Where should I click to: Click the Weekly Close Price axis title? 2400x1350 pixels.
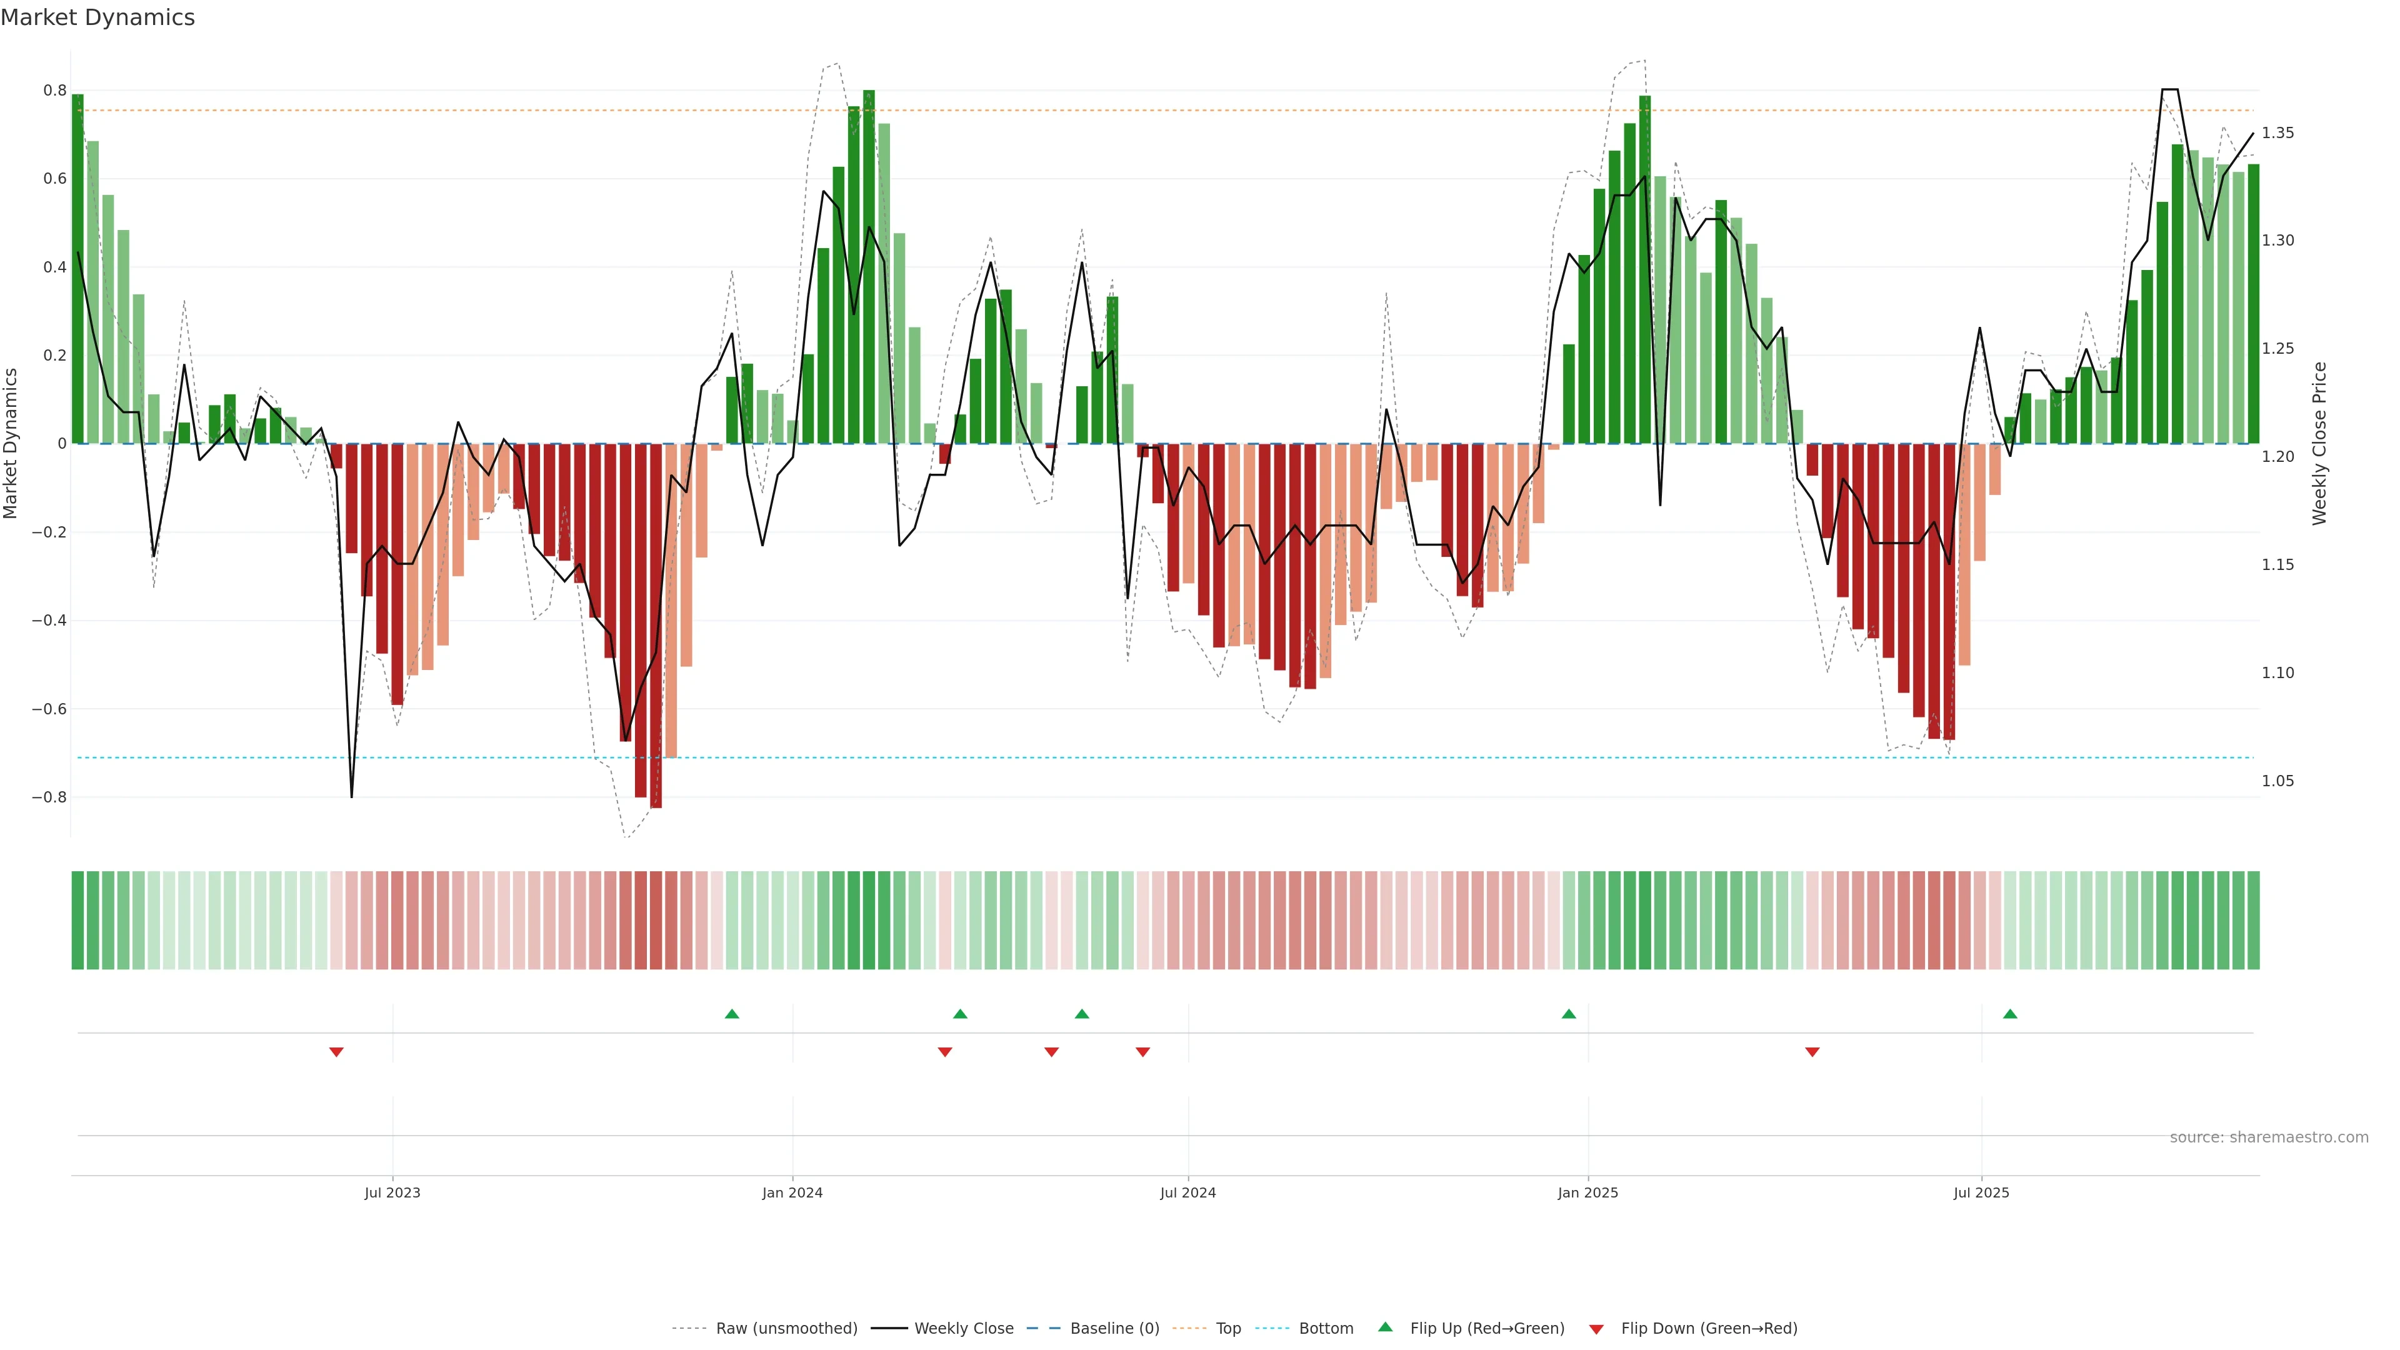(2319, 444)
